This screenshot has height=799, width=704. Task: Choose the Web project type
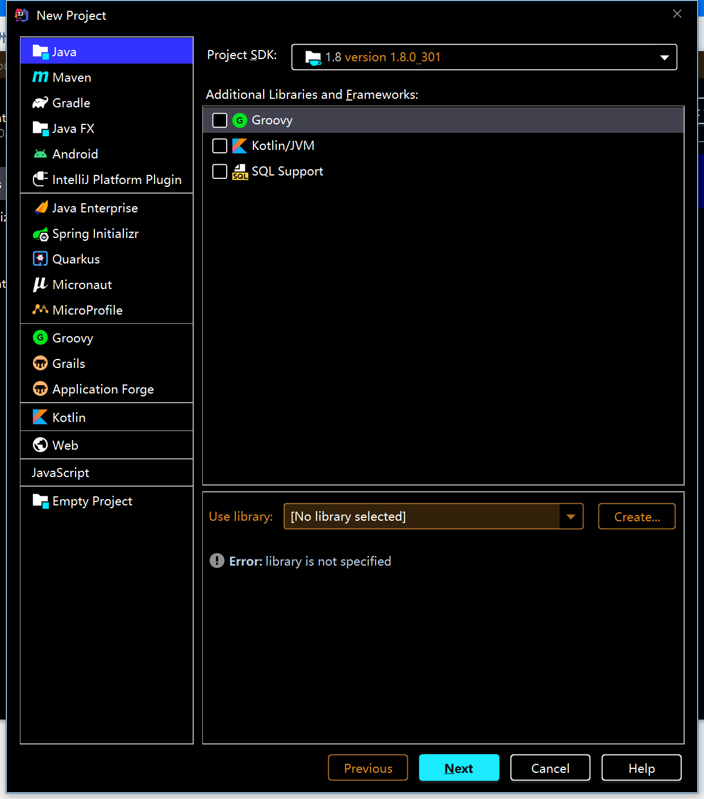coord(107,445)
